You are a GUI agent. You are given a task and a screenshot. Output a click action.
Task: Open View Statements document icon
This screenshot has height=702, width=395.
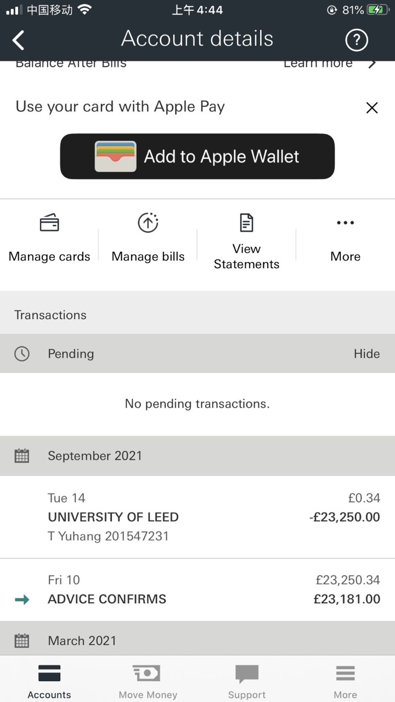pos(246,223)
